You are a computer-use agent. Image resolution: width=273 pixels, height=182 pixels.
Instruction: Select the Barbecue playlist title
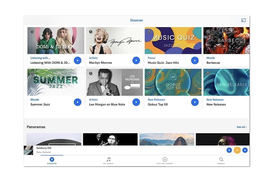coord(213,63)
